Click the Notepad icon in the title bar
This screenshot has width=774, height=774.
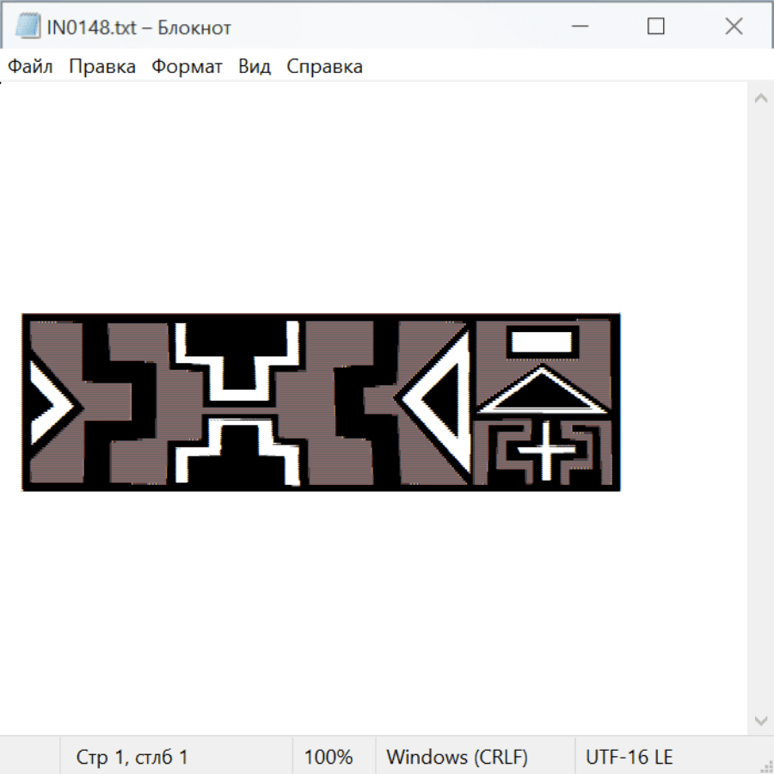coord(28,27)
